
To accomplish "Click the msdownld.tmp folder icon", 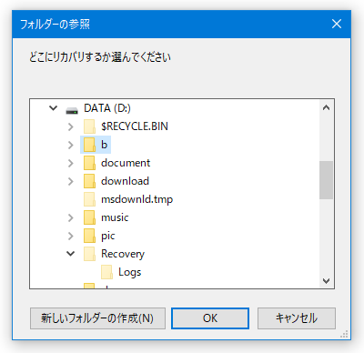I will click(x=89, y=199).
